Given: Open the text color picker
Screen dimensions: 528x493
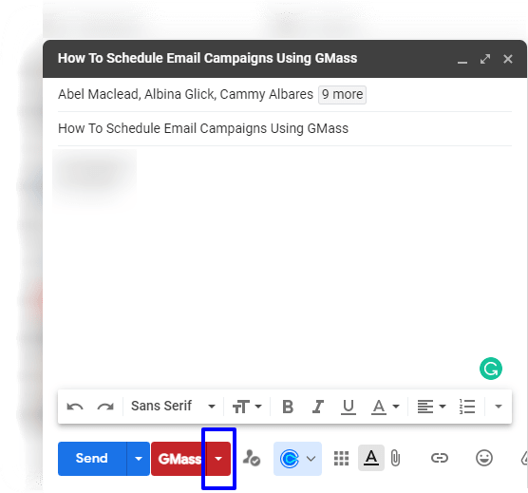Looking at the screenshot, I should (386, 407).
